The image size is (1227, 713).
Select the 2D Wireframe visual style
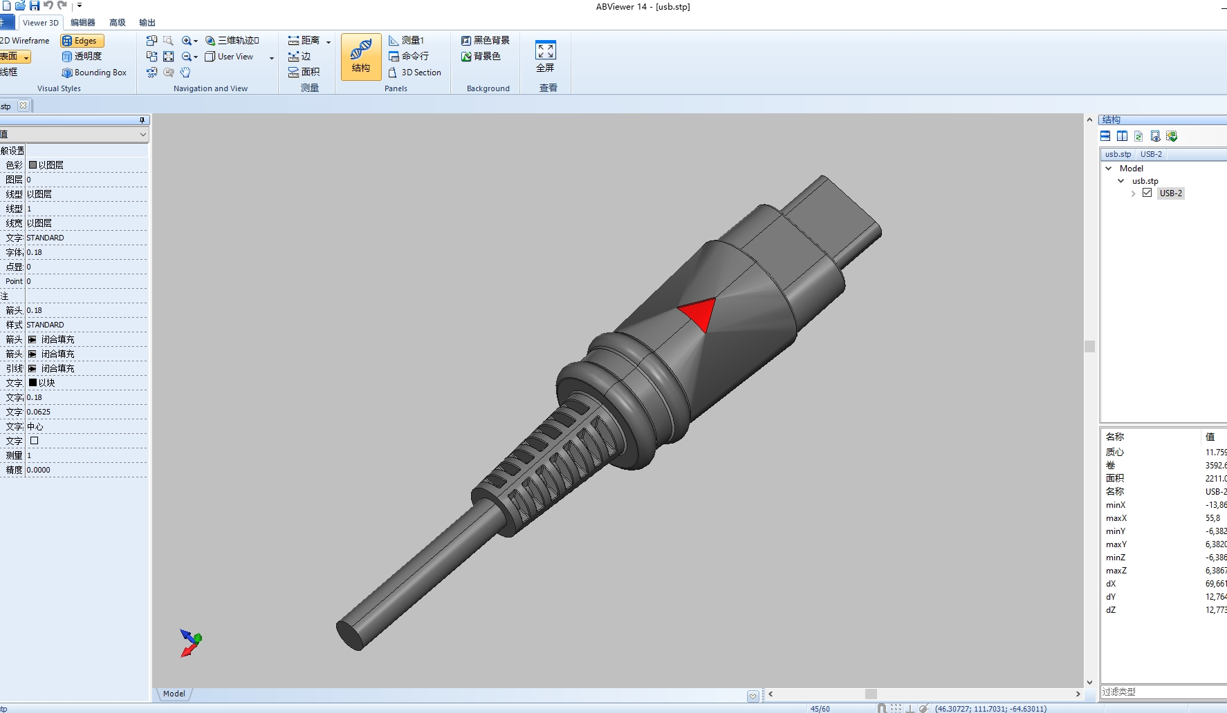[25, 41]
